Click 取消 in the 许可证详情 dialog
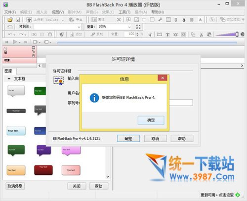This screenshot has height=201, width=247. pos(155,139)
